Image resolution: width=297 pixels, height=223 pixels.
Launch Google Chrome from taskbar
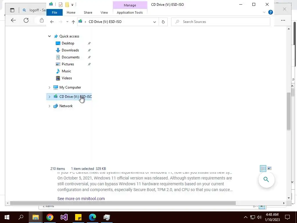click(x=50, y=217)
